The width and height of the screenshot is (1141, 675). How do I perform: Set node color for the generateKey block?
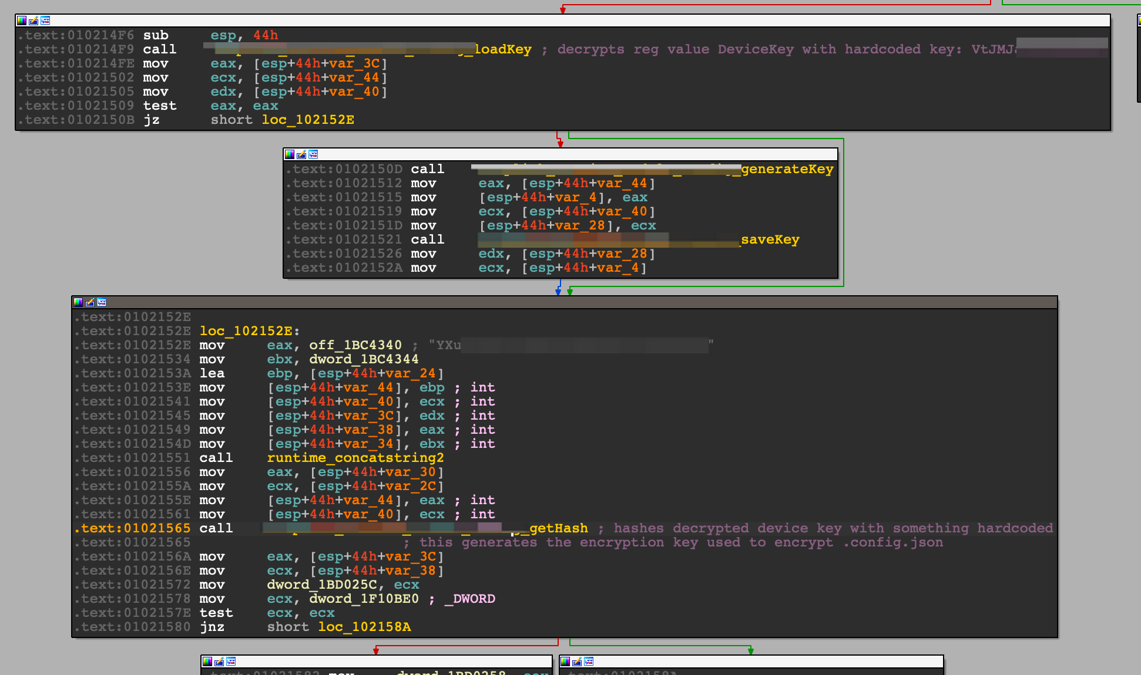290,154
